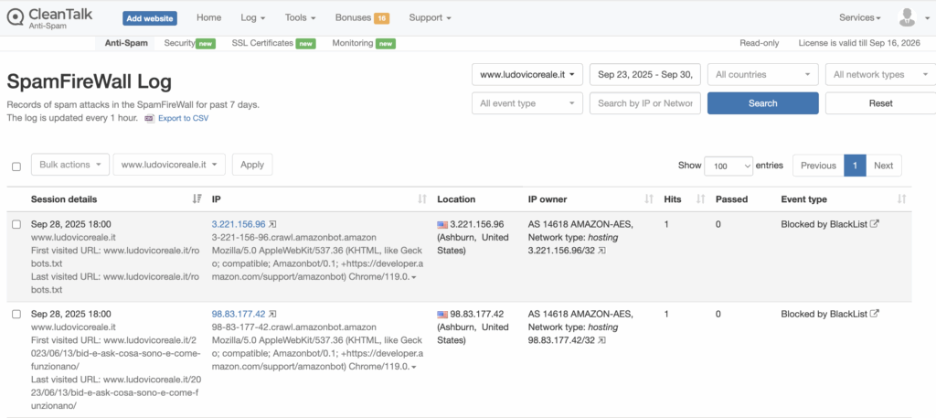936x418 pixels.
Task: Select page 1 in pagination
Action: (x=855, y=166)
